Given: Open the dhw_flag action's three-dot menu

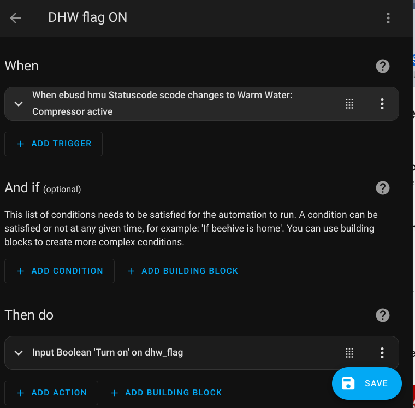Looking at the screenshot, I should 382,353.
